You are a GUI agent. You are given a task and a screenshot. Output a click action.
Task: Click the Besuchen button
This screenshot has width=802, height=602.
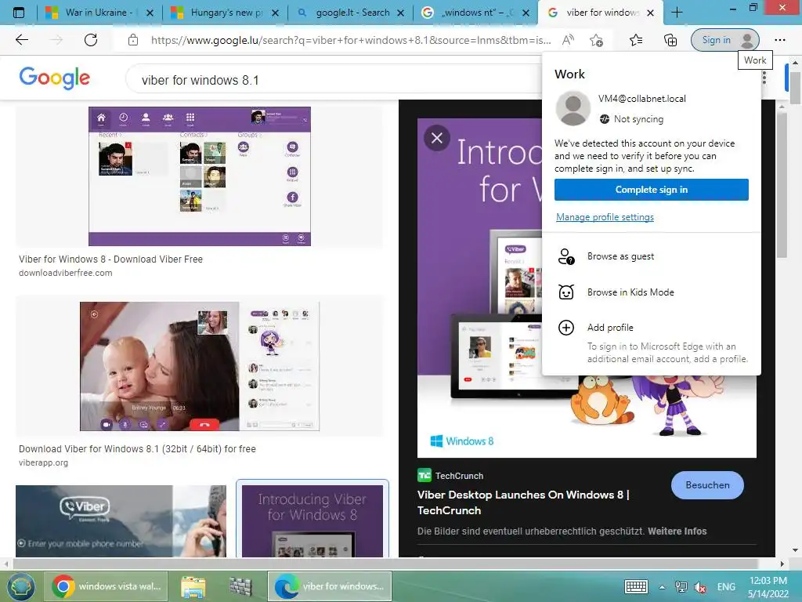pyautogui.click(x=707, y=484)
